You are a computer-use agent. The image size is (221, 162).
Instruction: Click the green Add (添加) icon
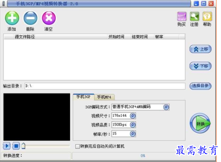click(x=12, y=18)
